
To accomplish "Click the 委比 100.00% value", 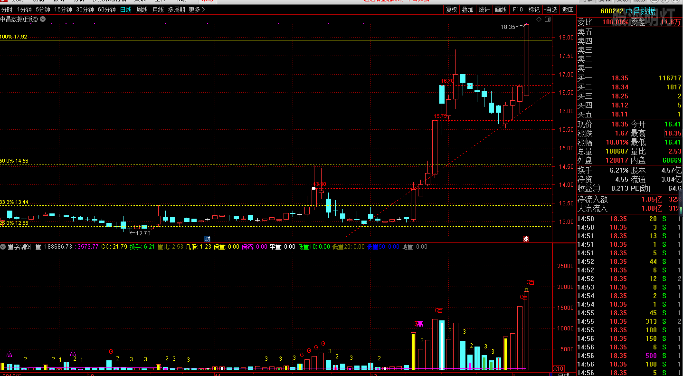I will click(616, 22).
